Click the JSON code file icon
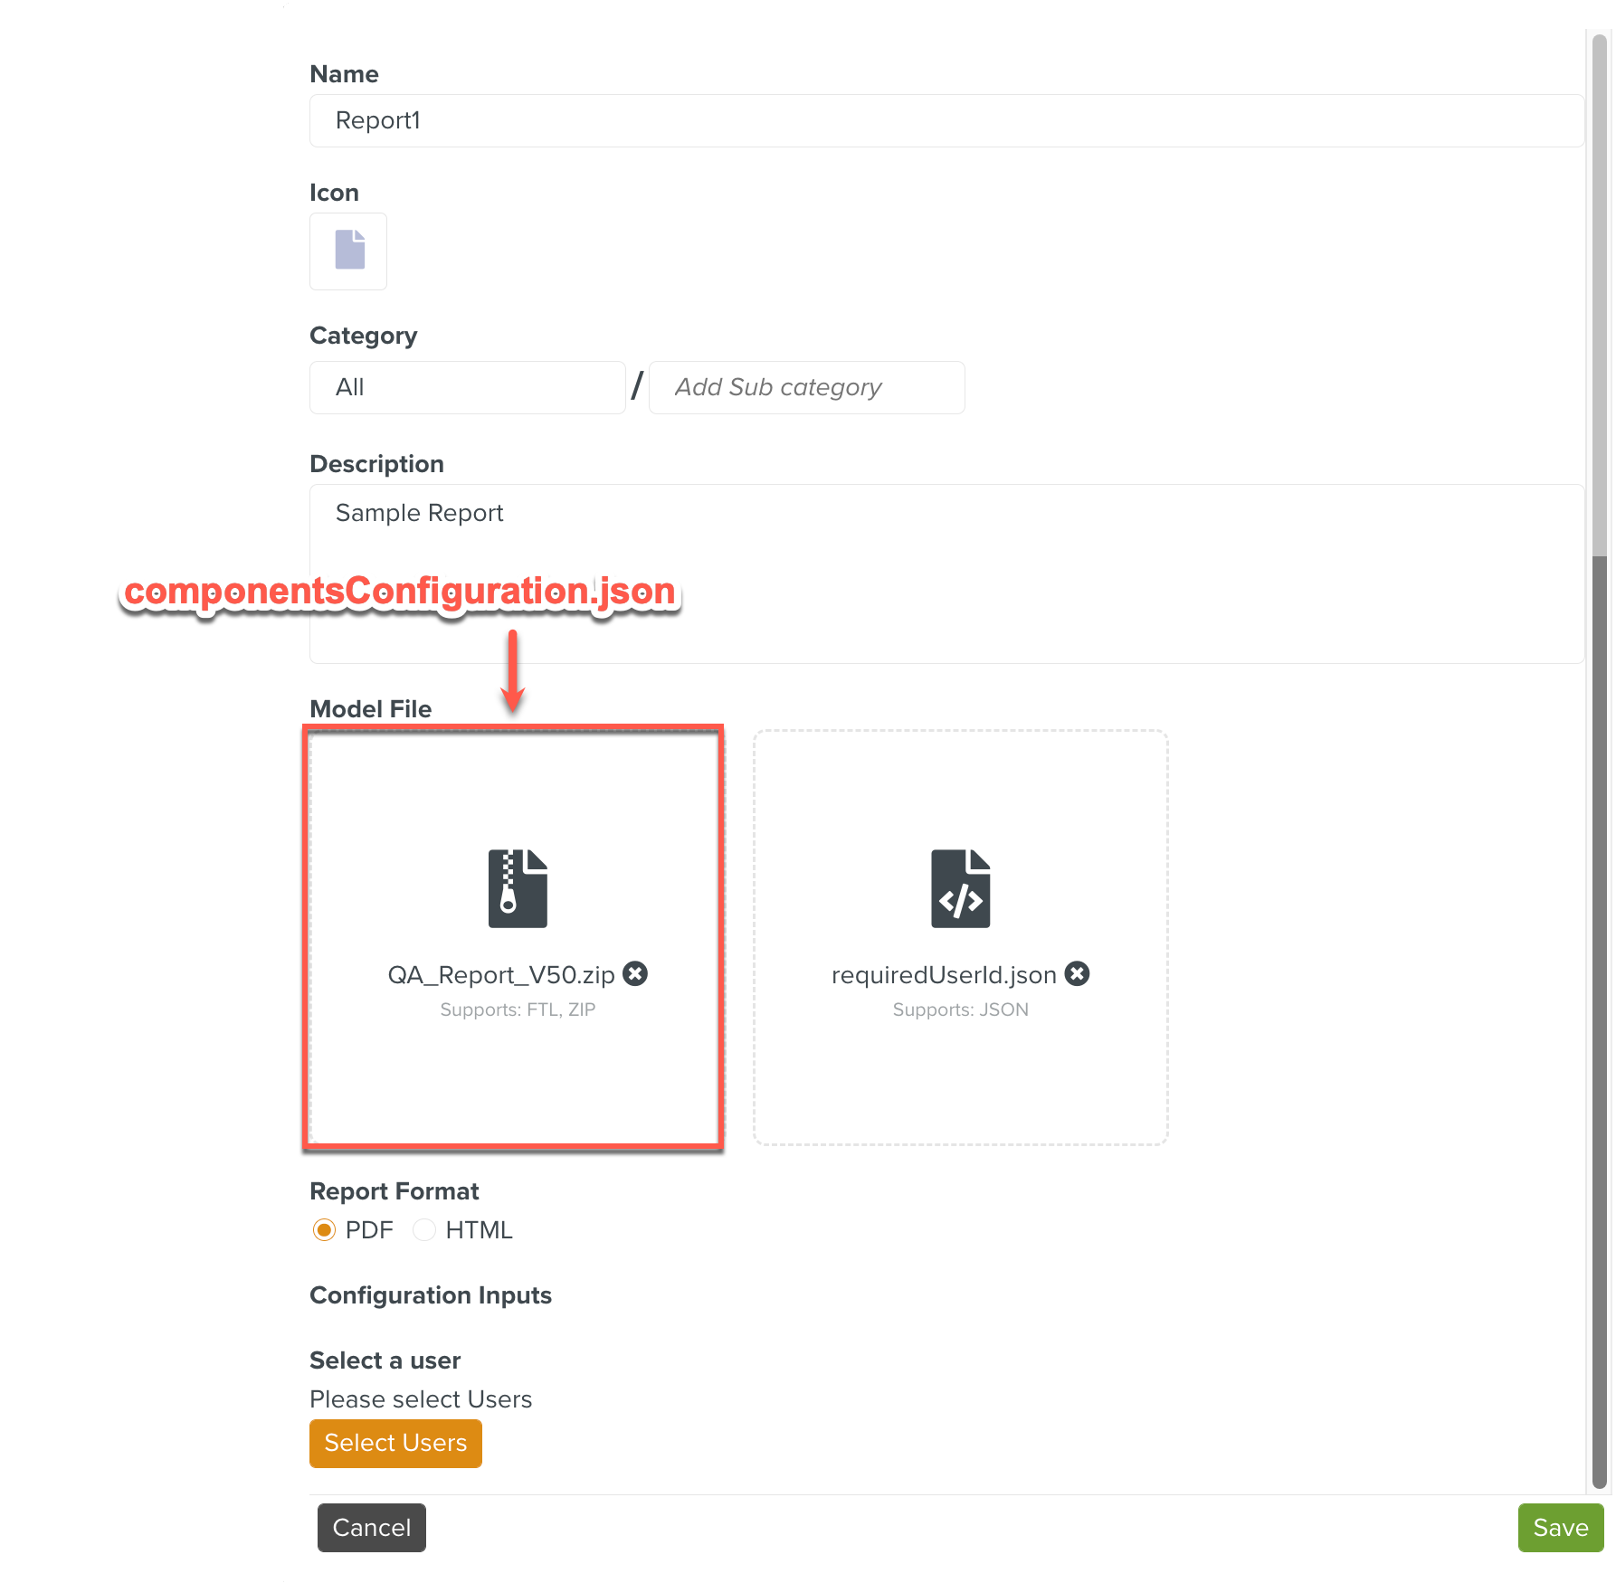The width and height of the screenshot is (1616, 1583). tap(960, 887)
